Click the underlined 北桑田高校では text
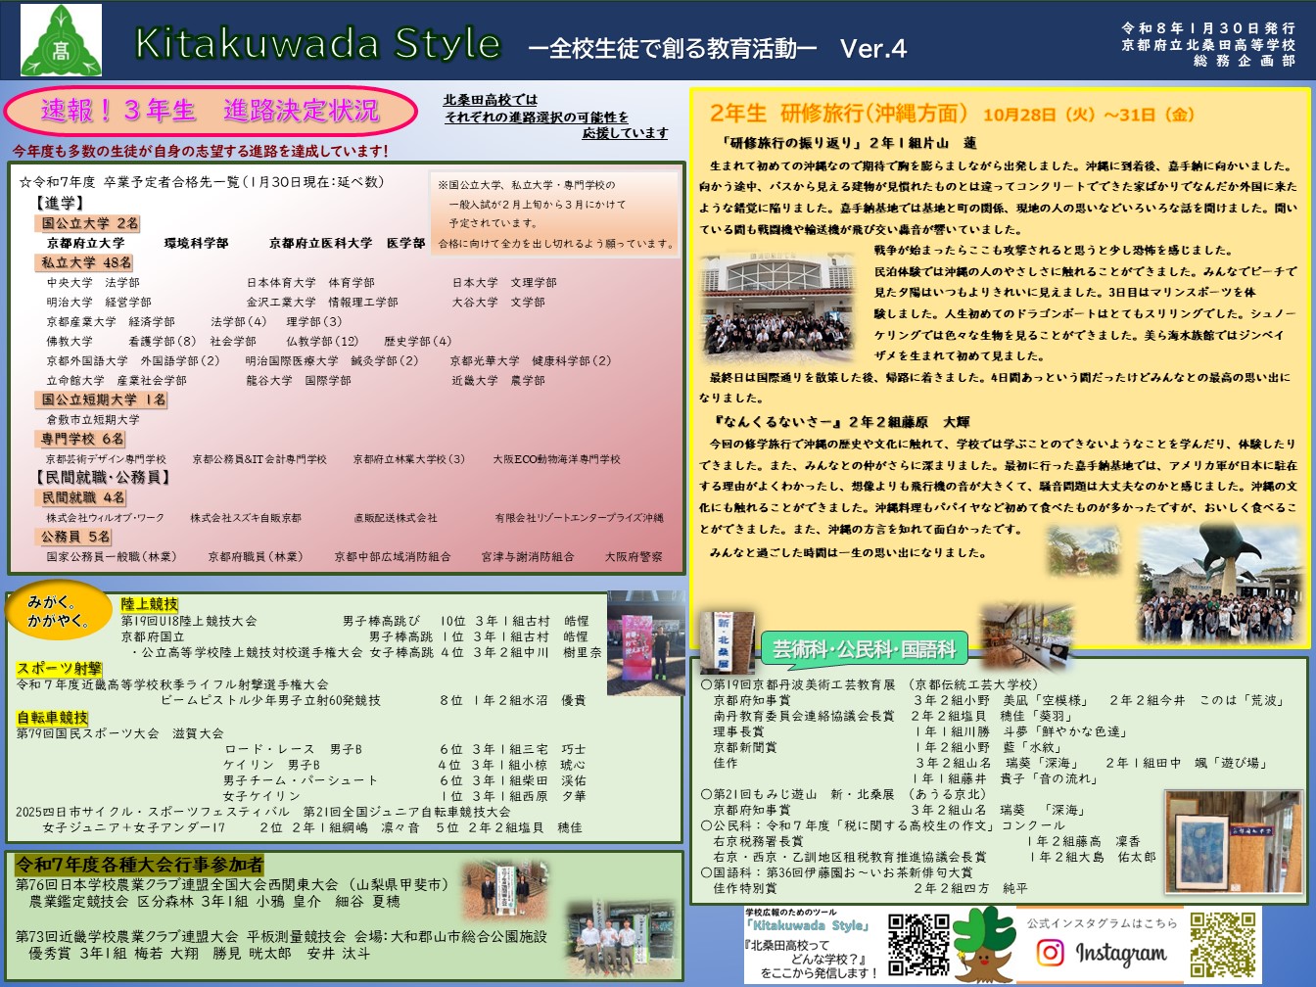Viewport: 1316px width, 987px height. point(490,100)
